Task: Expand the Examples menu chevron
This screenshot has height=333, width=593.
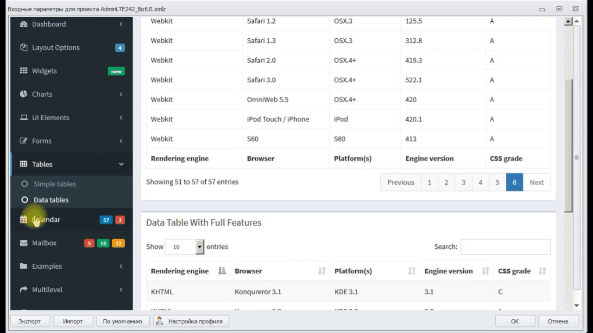Action: tap(121, 266)
